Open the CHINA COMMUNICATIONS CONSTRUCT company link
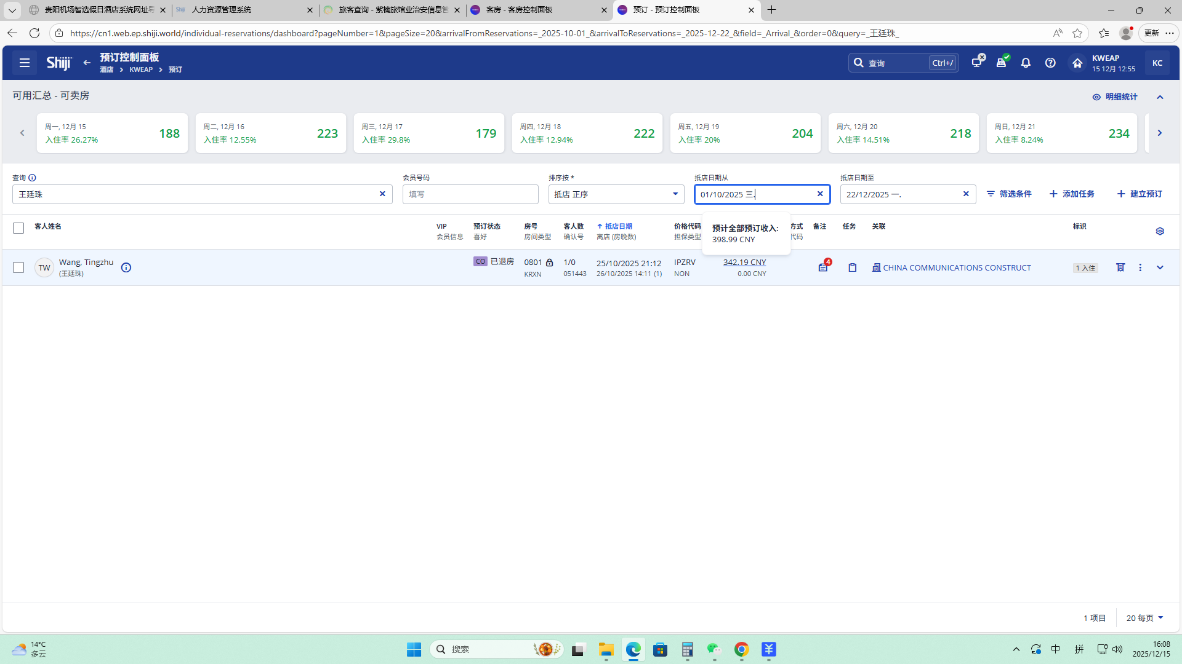 tap(957, 267)
